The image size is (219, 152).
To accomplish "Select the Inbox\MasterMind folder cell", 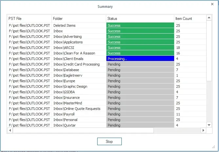I will [79, 103].
